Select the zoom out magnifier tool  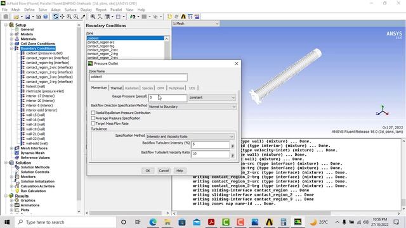(76, 16)
